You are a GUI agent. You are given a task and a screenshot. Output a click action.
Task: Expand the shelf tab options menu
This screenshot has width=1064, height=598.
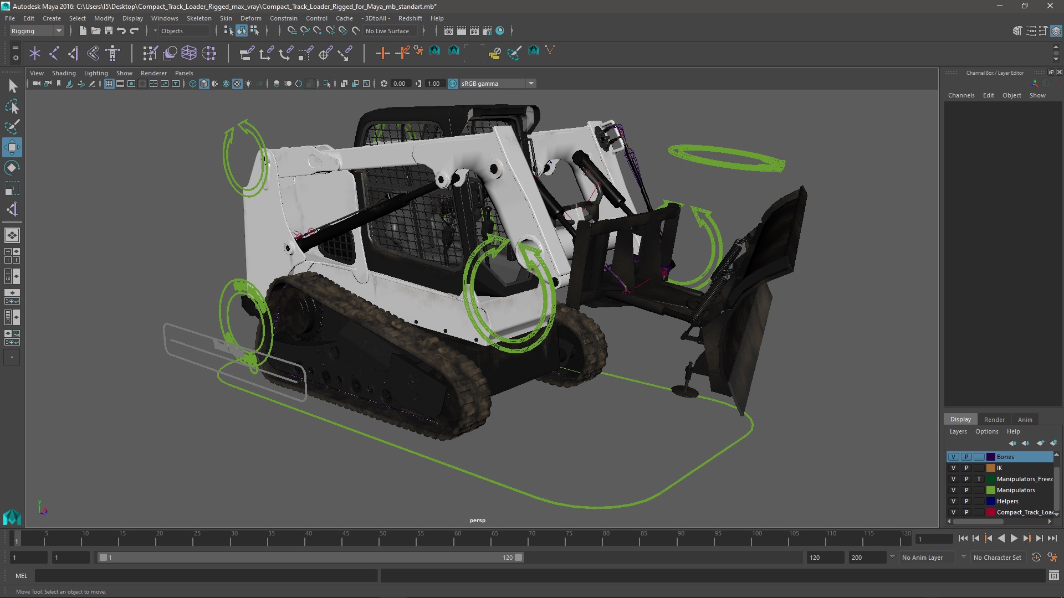click(x=15, y=48)
